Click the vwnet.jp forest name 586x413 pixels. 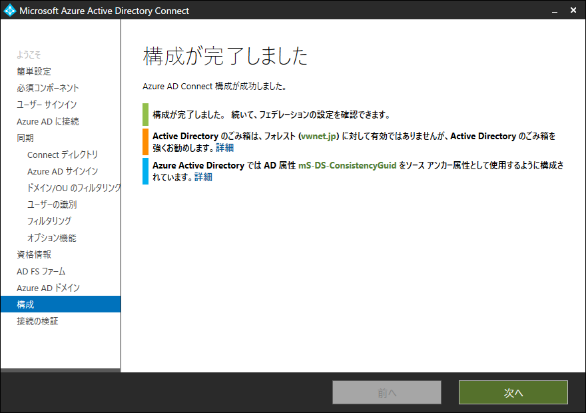[x=318, y=137]
